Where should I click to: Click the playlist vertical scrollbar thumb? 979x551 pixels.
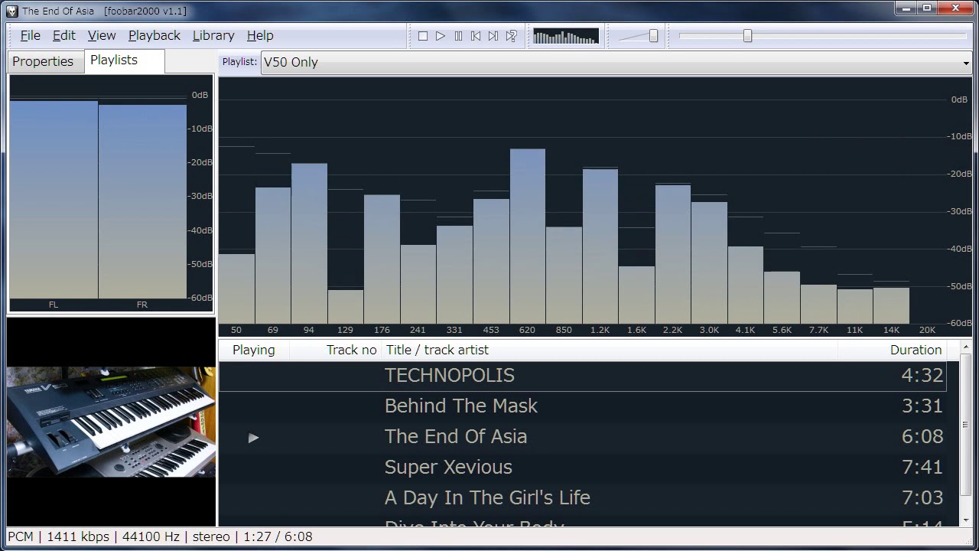click(x=965, y=425)
